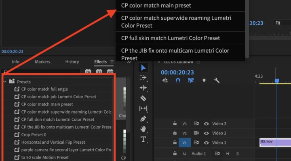Screen dimensions: 291x161
Task: Switch to the Markers tab
Action: click(42, 62)
